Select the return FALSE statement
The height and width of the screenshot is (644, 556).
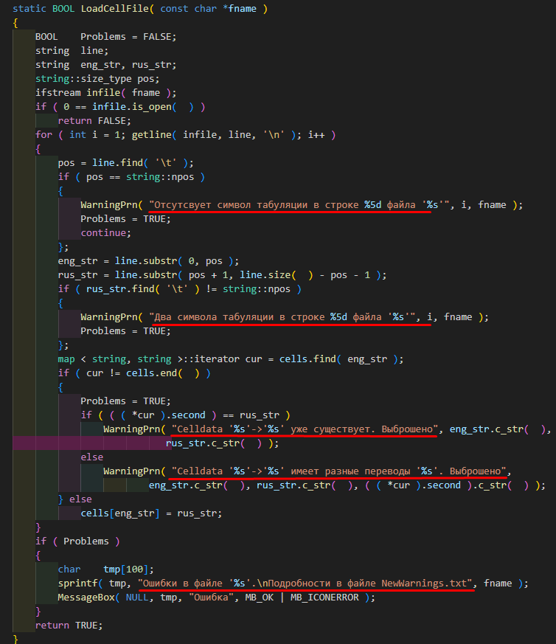click(94, 121)
